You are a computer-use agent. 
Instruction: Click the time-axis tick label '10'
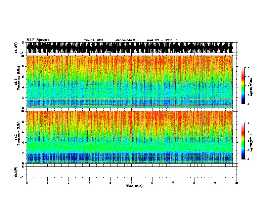tap(236, 183)
